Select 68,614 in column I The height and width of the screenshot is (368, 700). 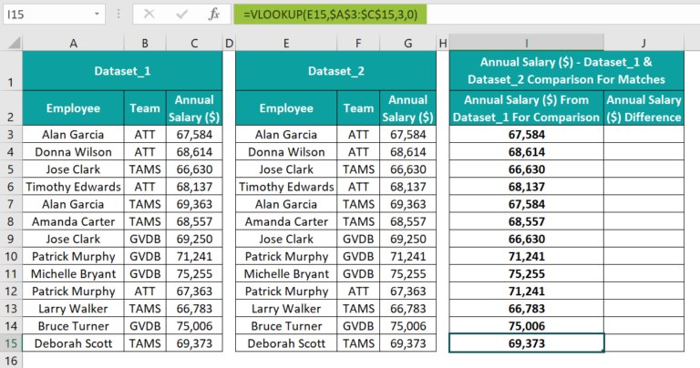pyautogui.click(x=526, y=151)
